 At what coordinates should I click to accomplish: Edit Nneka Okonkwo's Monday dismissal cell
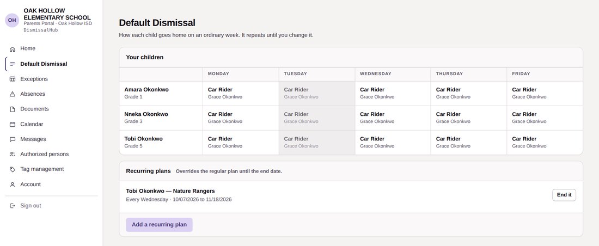pyautogui.click(x=241, y=118)
